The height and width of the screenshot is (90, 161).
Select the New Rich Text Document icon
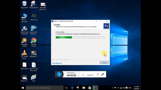tap(34, 67)
